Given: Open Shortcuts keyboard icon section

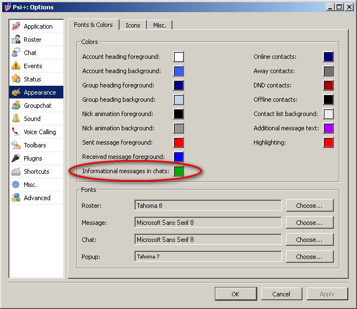Looking at the screenshot, I should click(15, 172).
